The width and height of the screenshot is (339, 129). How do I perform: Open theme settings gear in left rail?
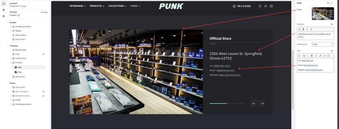click(x=4, y=10)
